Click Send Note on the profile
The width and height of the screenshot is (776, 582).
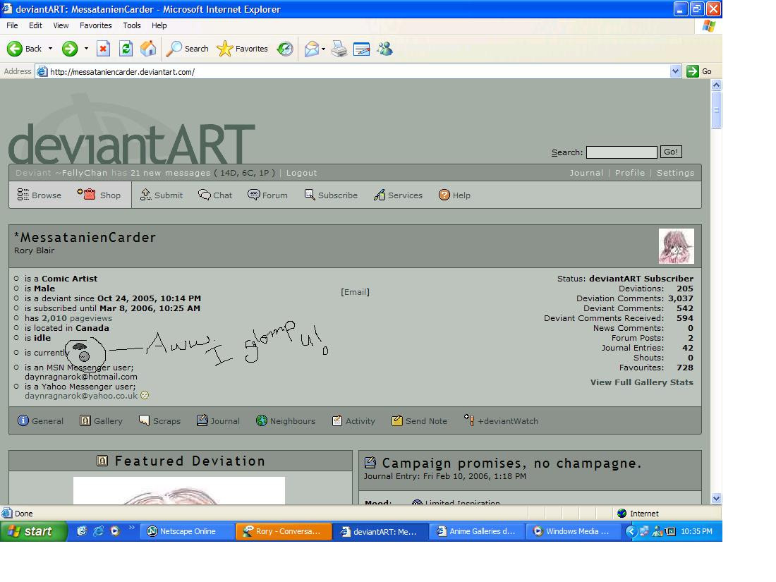[x=419, y=420]
